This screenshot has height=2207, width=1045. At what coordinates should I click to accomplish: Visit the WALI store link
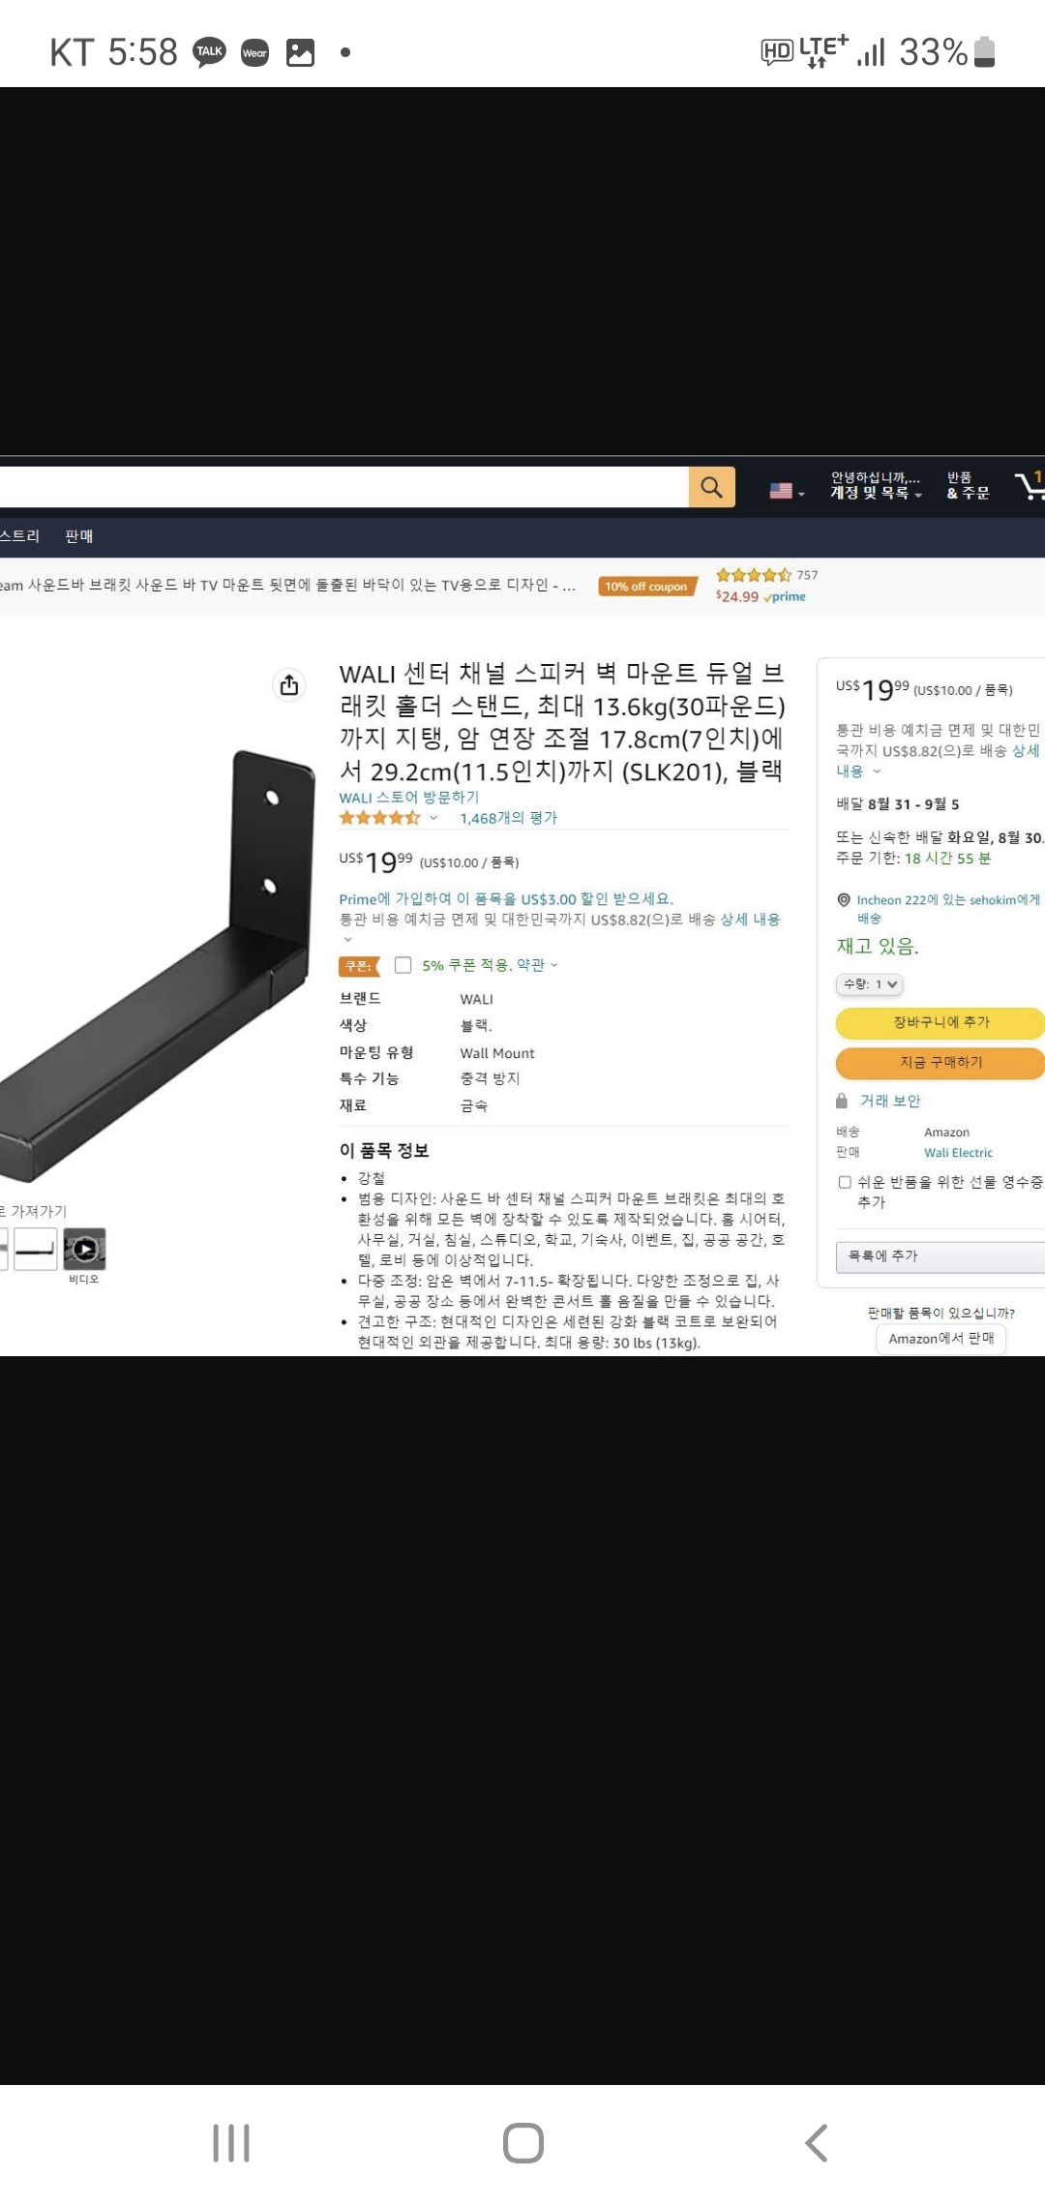[409, 798]
